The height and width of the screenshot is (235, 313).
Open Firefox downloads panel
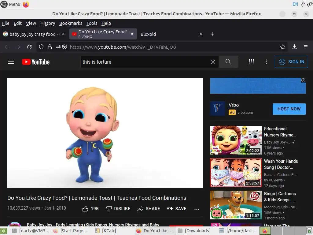pos(294,47)
